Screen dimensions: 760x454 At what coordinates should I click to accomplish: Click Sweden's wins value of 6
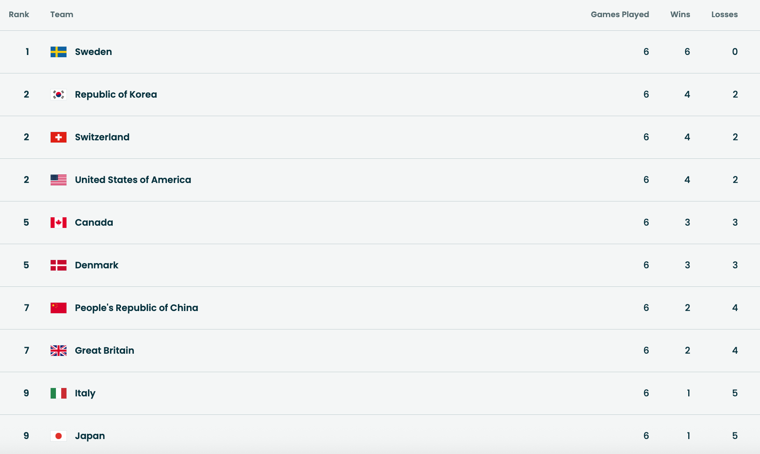(687, 52)
